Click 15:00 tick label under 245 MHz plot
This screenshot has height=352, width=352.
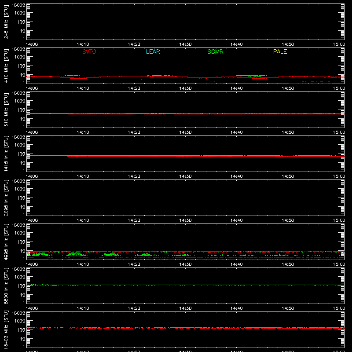point(339,44)
